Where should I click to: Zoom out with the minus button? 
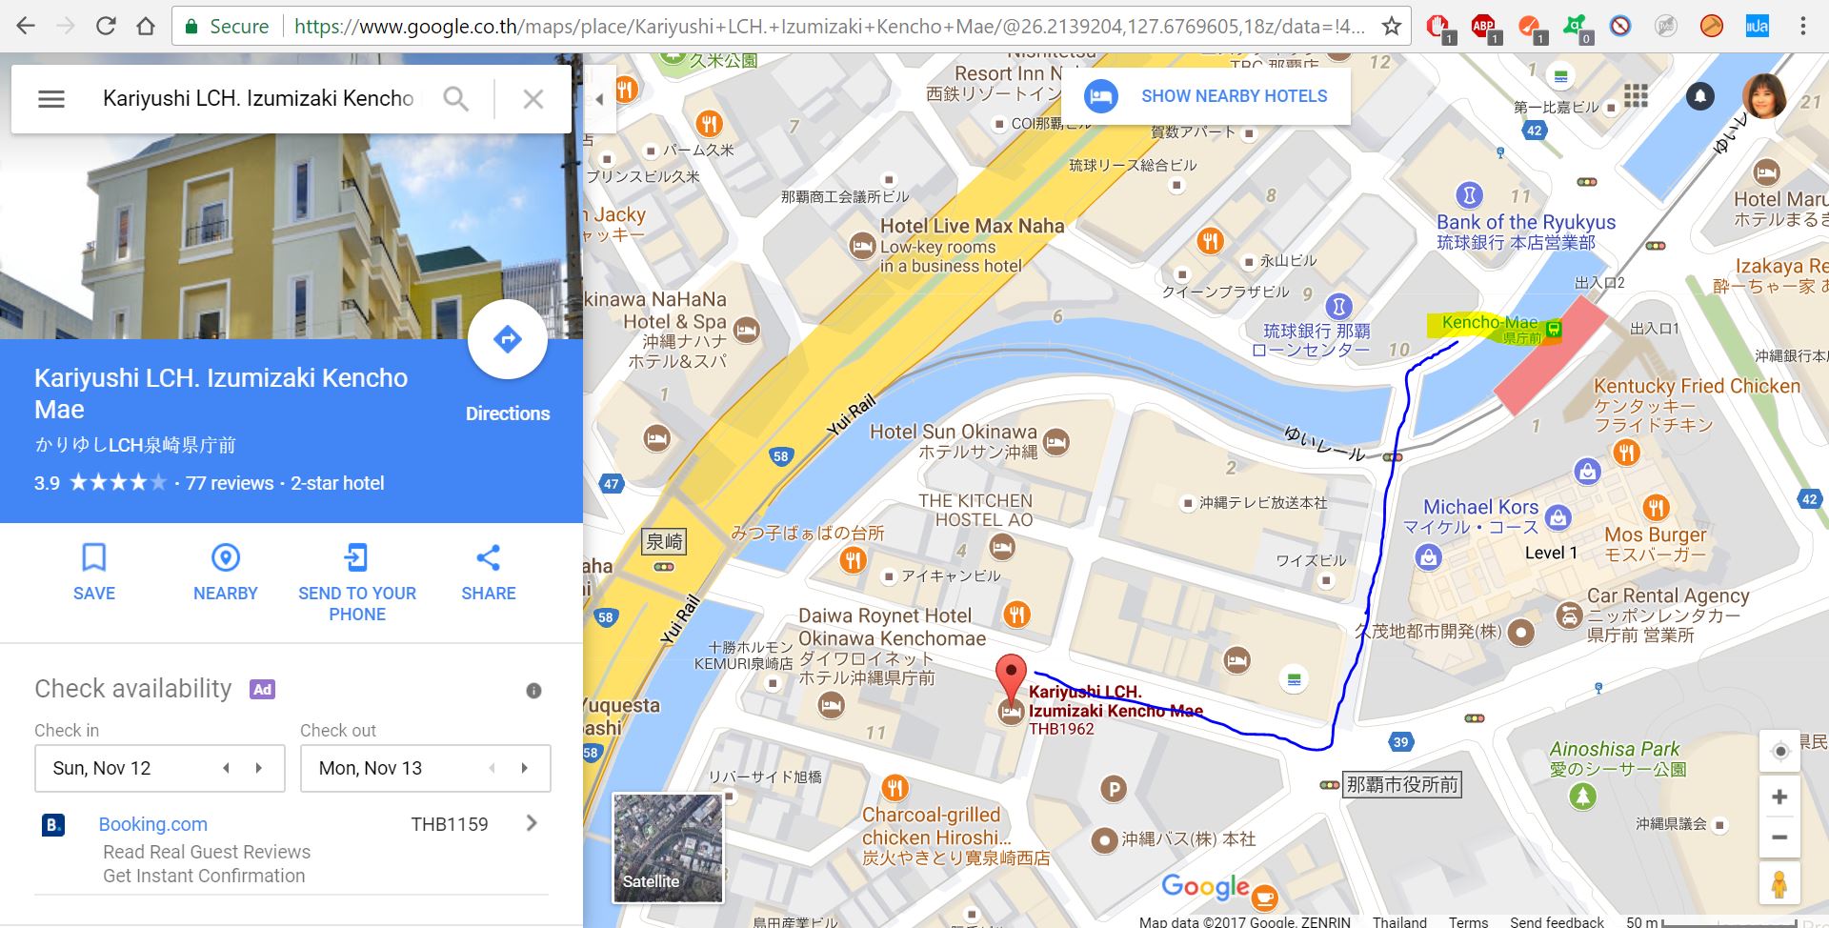point(1779,837)
